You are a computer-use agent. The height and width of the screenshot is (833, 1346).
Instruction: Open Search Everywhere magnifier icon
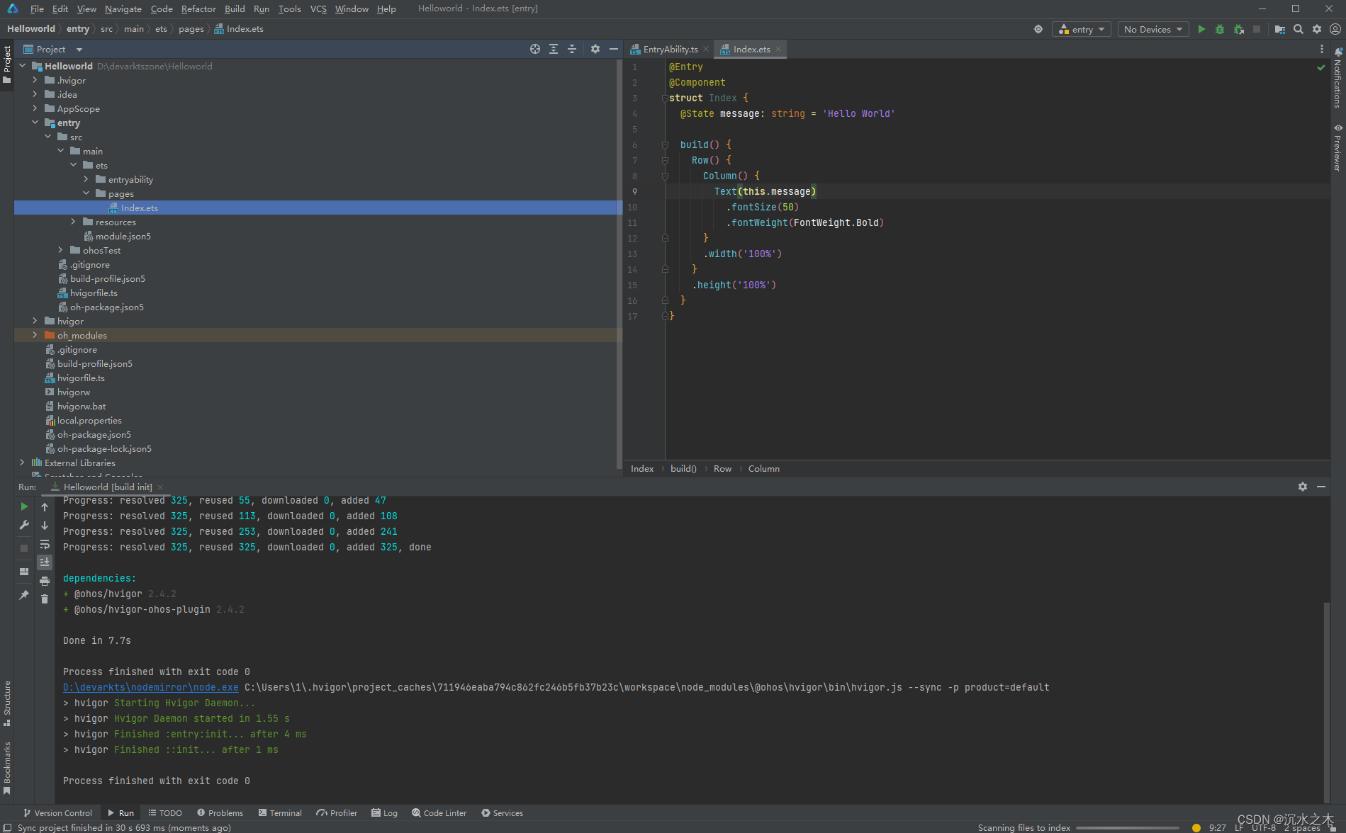1299,29
